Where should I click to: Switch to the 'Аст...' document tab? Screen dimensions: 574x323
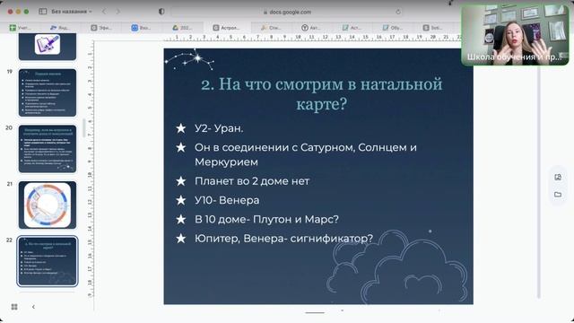coord(352,28)
